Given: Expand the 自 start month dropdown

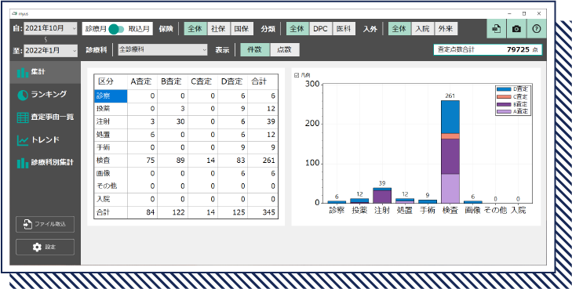Looking at the screenshot, I should click(x=51, y=28).
